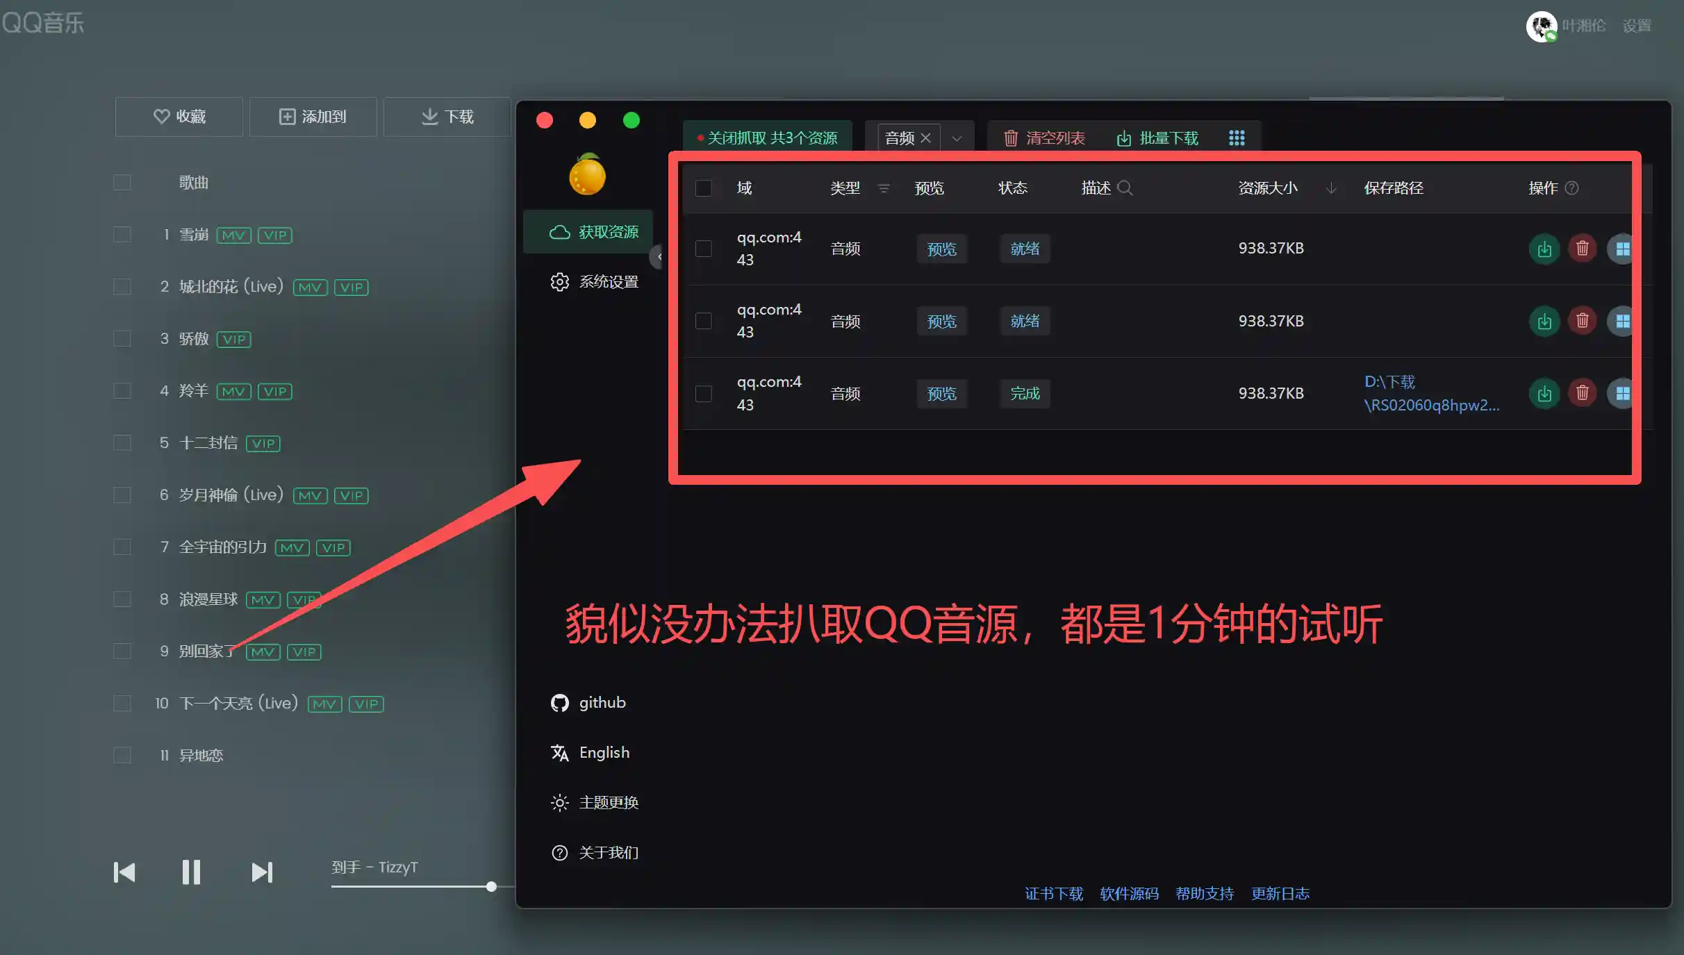Click more-actions grid icon in third row
Viewport: 1684px width, 955px height.
pyautogui.click(x=1621, y=393)
